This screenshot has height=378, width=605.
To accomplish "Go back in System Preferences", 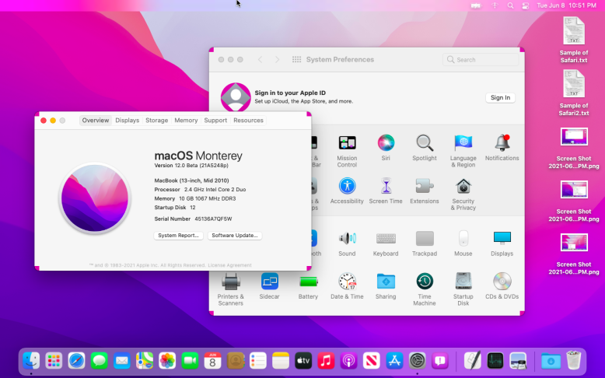I will 260,59.
